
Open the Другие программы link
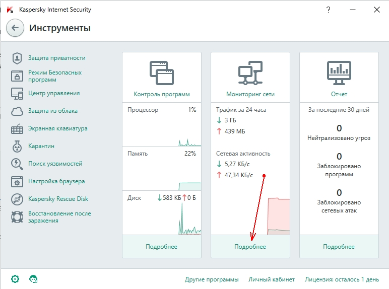coord(212,279)
